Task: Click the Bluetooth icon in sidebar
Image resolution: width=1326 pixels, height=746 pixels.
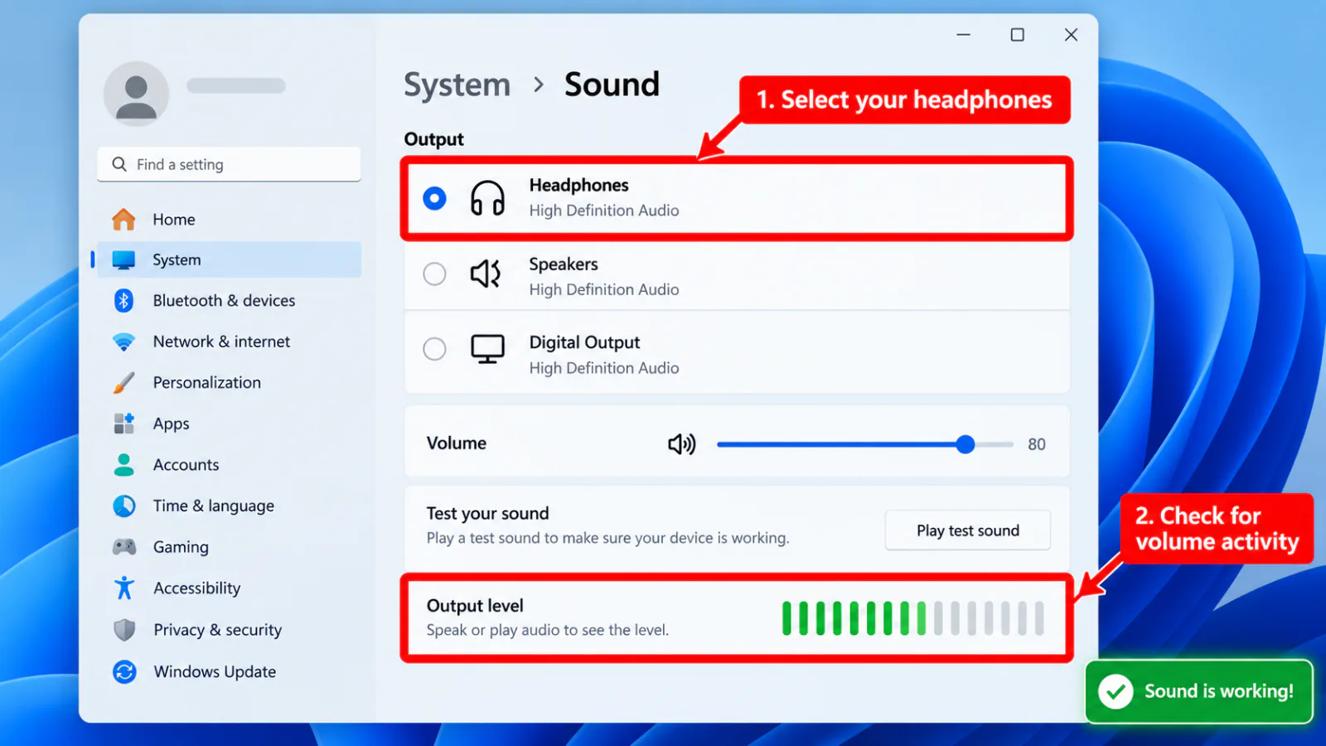Action: (x=123, y=301)
